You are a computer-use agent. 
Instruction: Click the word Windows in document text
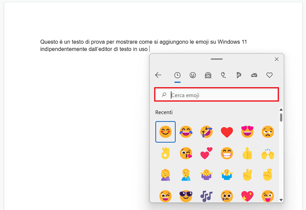tap(229, 42)
